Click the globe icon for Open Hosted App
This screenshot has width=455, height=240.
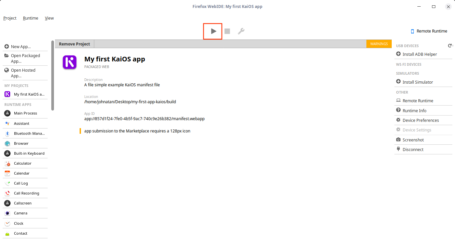coord(7,70)
